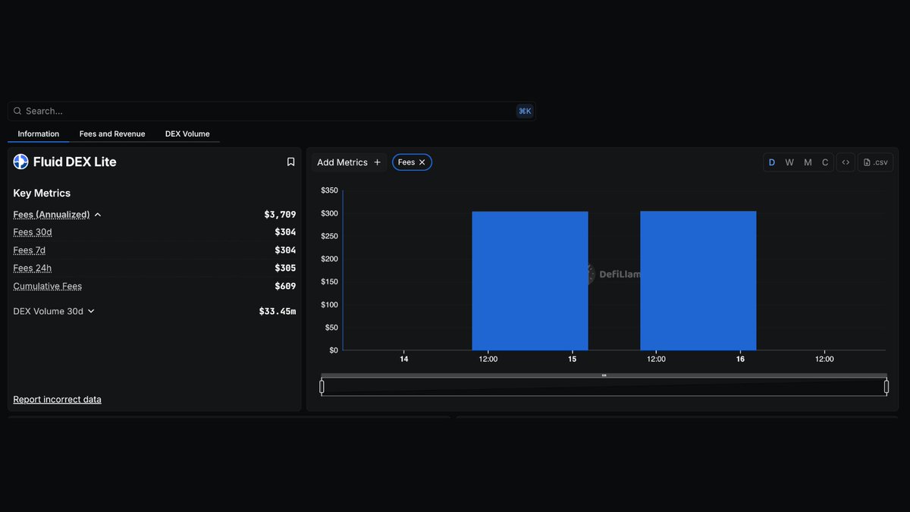This screenshot has height=512, width=910.
Task: Click the right handle of range slider
Action: click(886, 387)
